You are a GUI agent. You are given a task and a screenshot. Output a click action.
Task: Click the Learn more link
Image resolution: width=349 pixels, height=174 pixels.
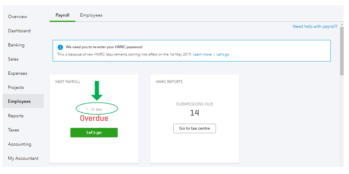202,54
